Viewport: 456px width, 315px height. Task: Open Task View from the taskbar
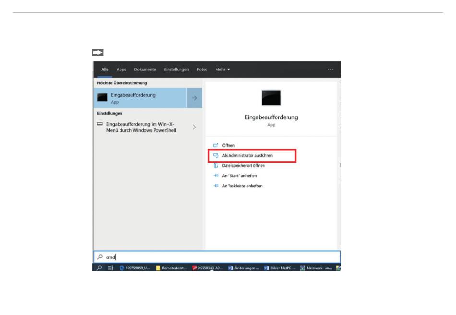click(110, 268)
